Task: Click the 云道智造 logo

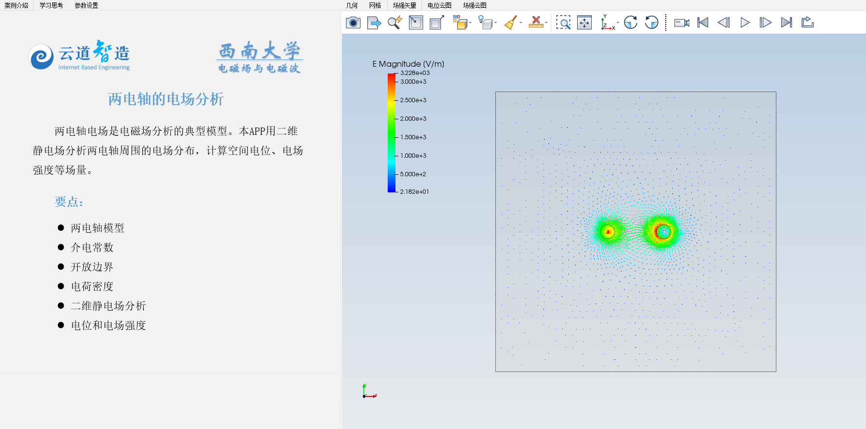Action: [79, 56]
